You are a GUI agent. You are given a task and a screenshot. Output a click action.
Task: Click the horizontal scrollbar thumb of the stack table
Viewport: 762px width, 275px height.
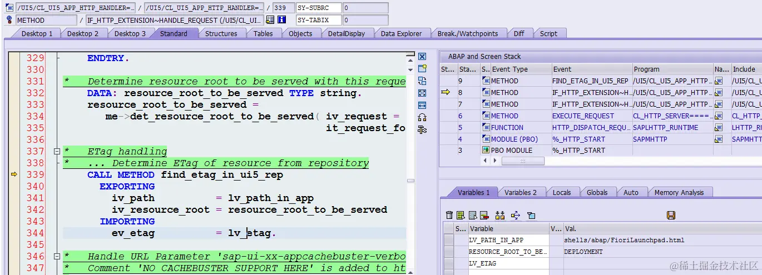tap(523, 161)
